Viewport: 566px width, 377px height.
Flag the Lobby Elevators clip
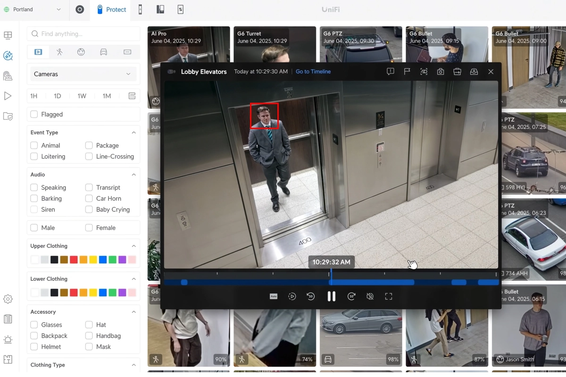coord(407,72)
